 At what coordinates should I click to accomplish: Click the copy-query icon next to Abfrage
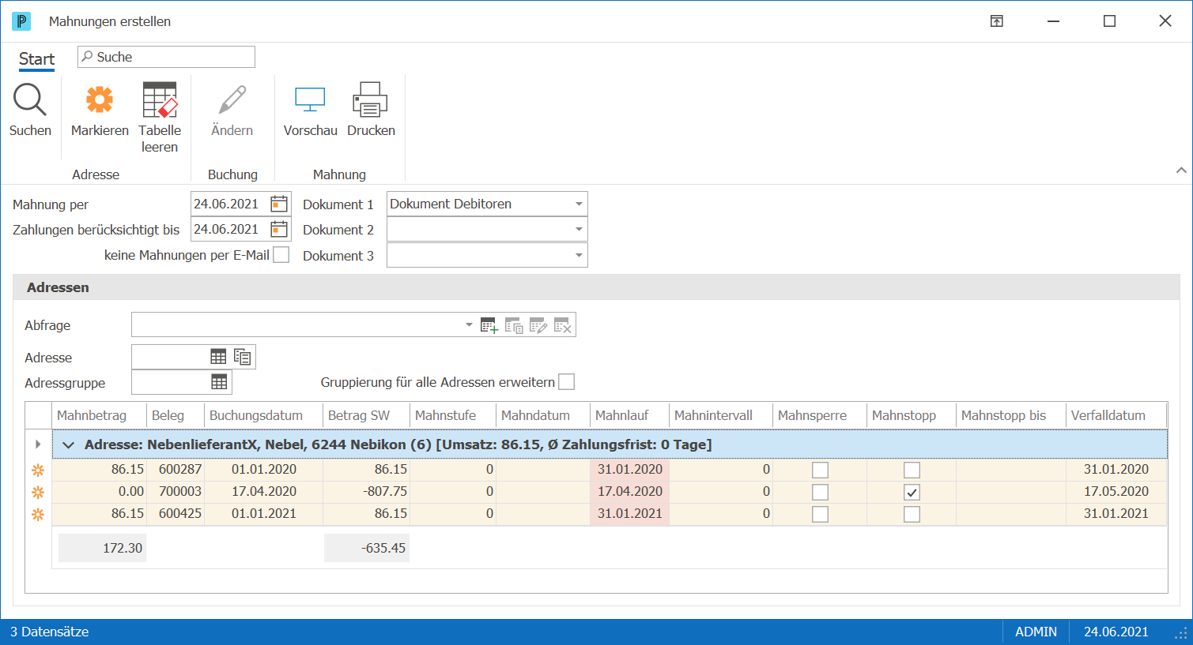tap(514, 325)
